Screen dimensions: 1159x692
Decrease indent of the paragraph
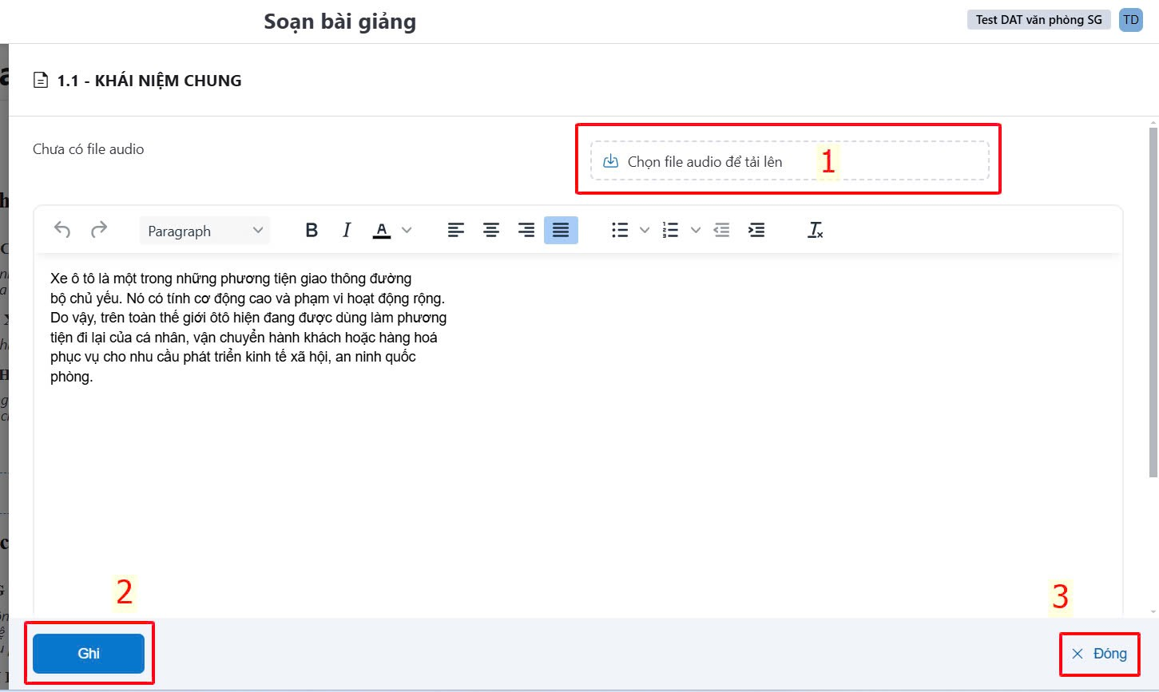click(x=721, y=231)
